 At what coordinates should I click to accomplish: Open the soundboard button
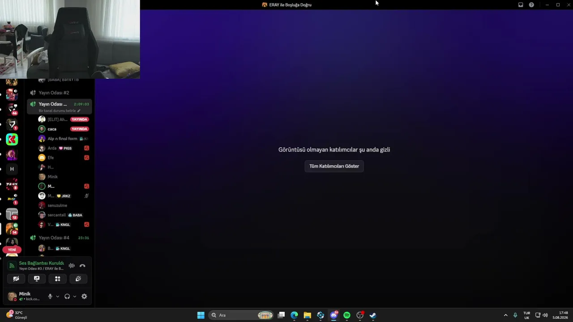78,279
